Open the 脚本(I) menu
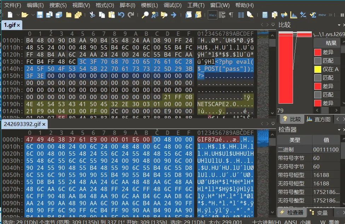345x224 pixels. (127, 5)
